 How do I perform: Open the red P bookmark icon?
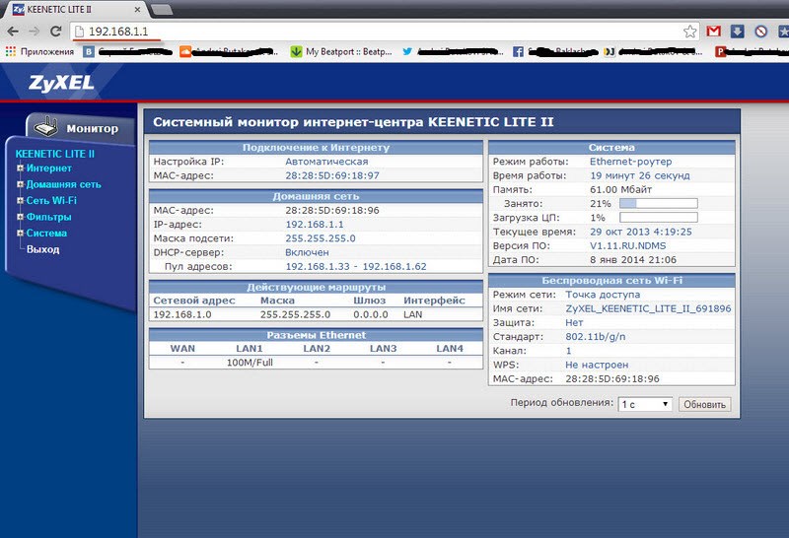tap(721, 51)
